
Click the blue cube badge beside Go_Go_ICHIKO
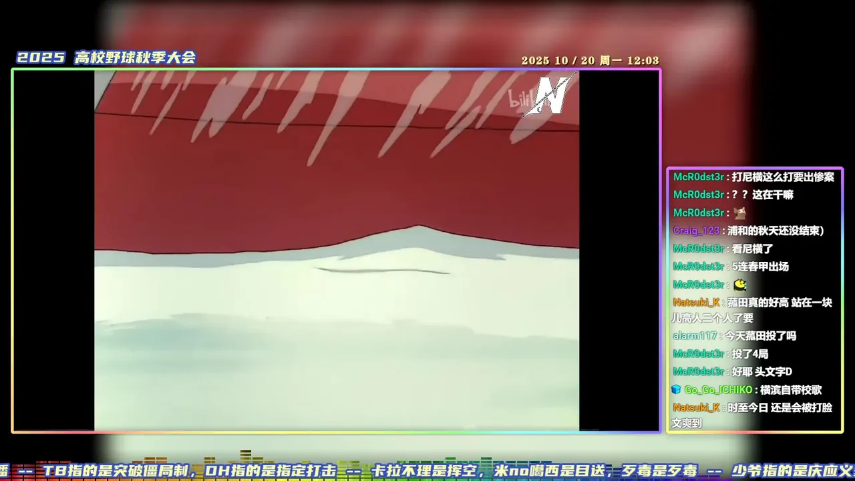tap(676, 389)
